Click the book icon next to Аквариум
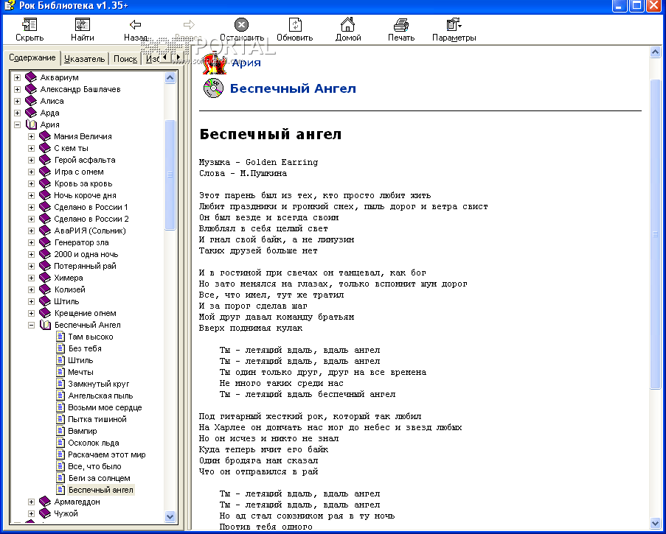 point(31,77)
